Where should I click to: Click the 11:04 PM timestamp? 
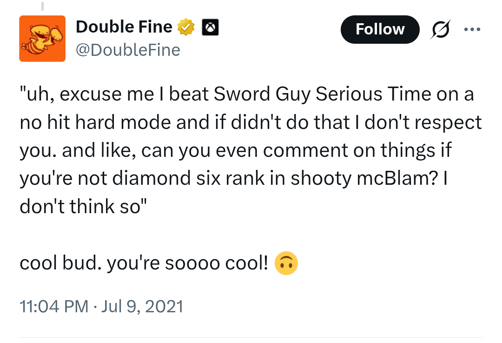tap(54, 306)
